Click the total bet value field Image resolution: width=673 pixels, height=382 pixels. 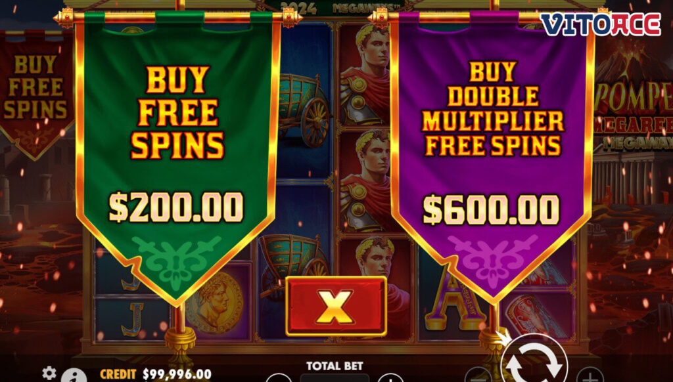click(x=335, y=378)
